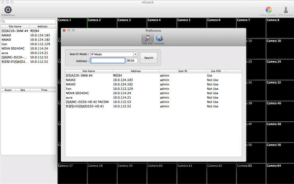The height and width of the screenshot is (184, 294).
Task: Click the port field showing 8016
Action: tap(132, 61)
